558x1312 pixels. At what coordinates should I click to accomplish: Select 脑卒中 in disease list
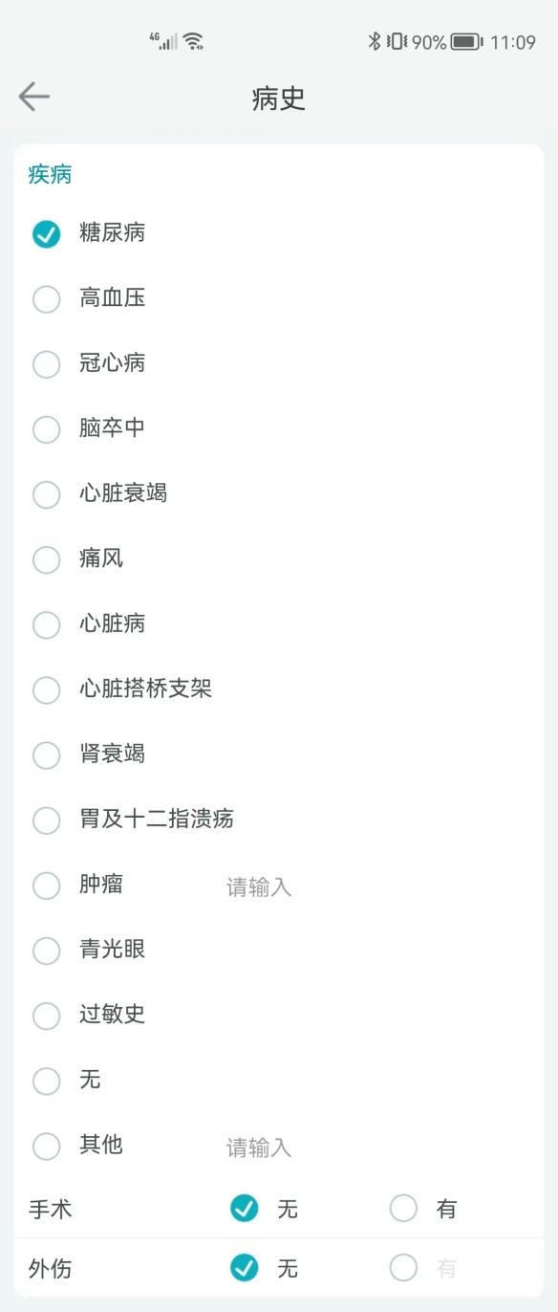46,428
